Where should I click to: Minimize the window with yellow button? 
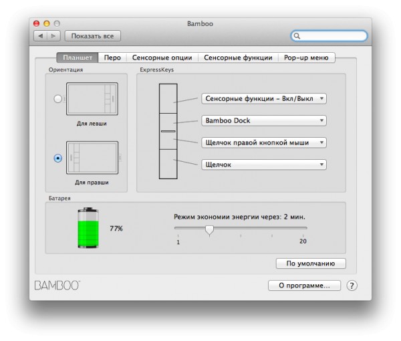tap(47, 23)
